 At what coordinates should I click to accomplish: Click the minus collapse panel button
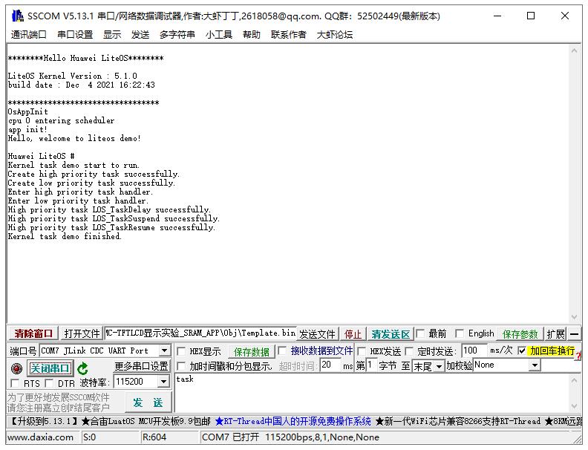coord(574,333)
